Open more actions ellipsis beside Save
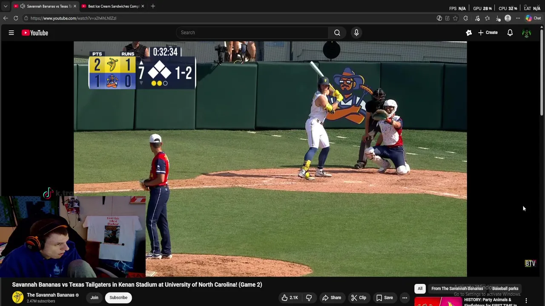 coord(405,298)
